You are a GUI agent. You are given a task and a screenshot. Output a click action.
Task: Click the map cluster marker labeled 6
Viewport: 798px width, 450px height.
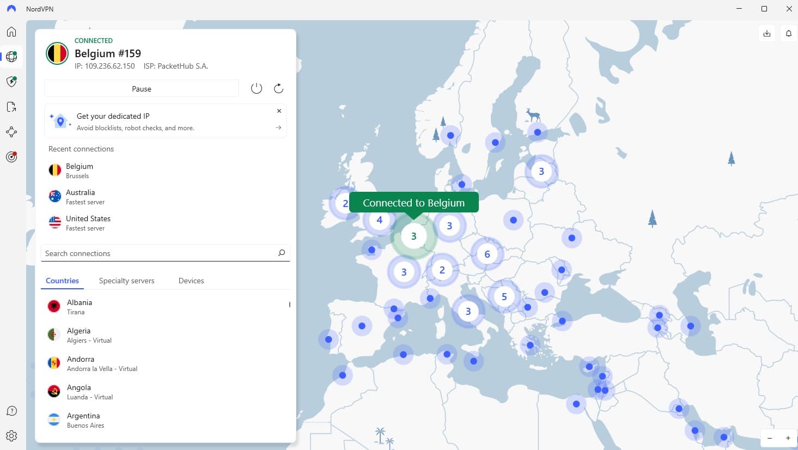click(487, 254)
